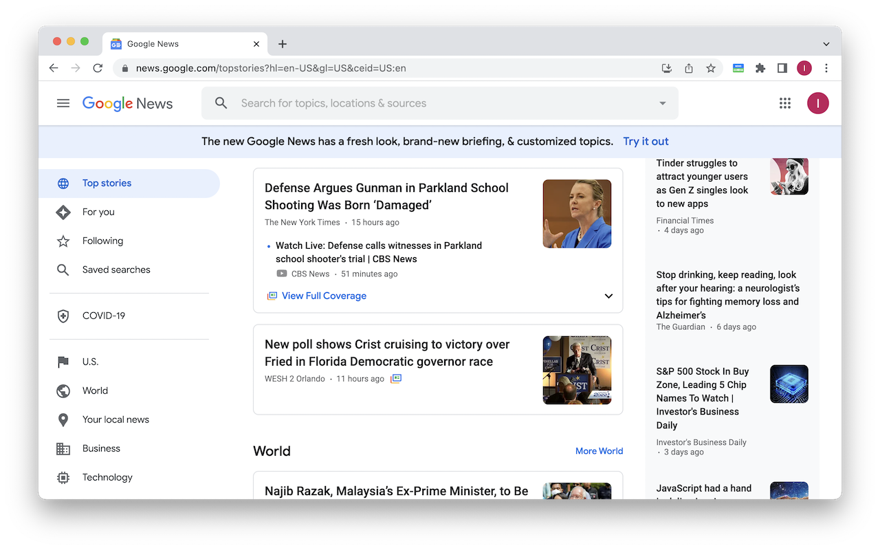Screen dimensions: 880x550
Task: Open a new browser tab
Action: 283,44
